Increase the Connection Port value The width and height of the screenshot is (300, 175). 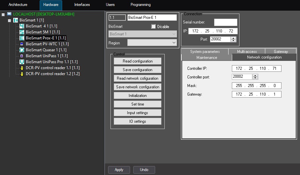click(233, 38)
